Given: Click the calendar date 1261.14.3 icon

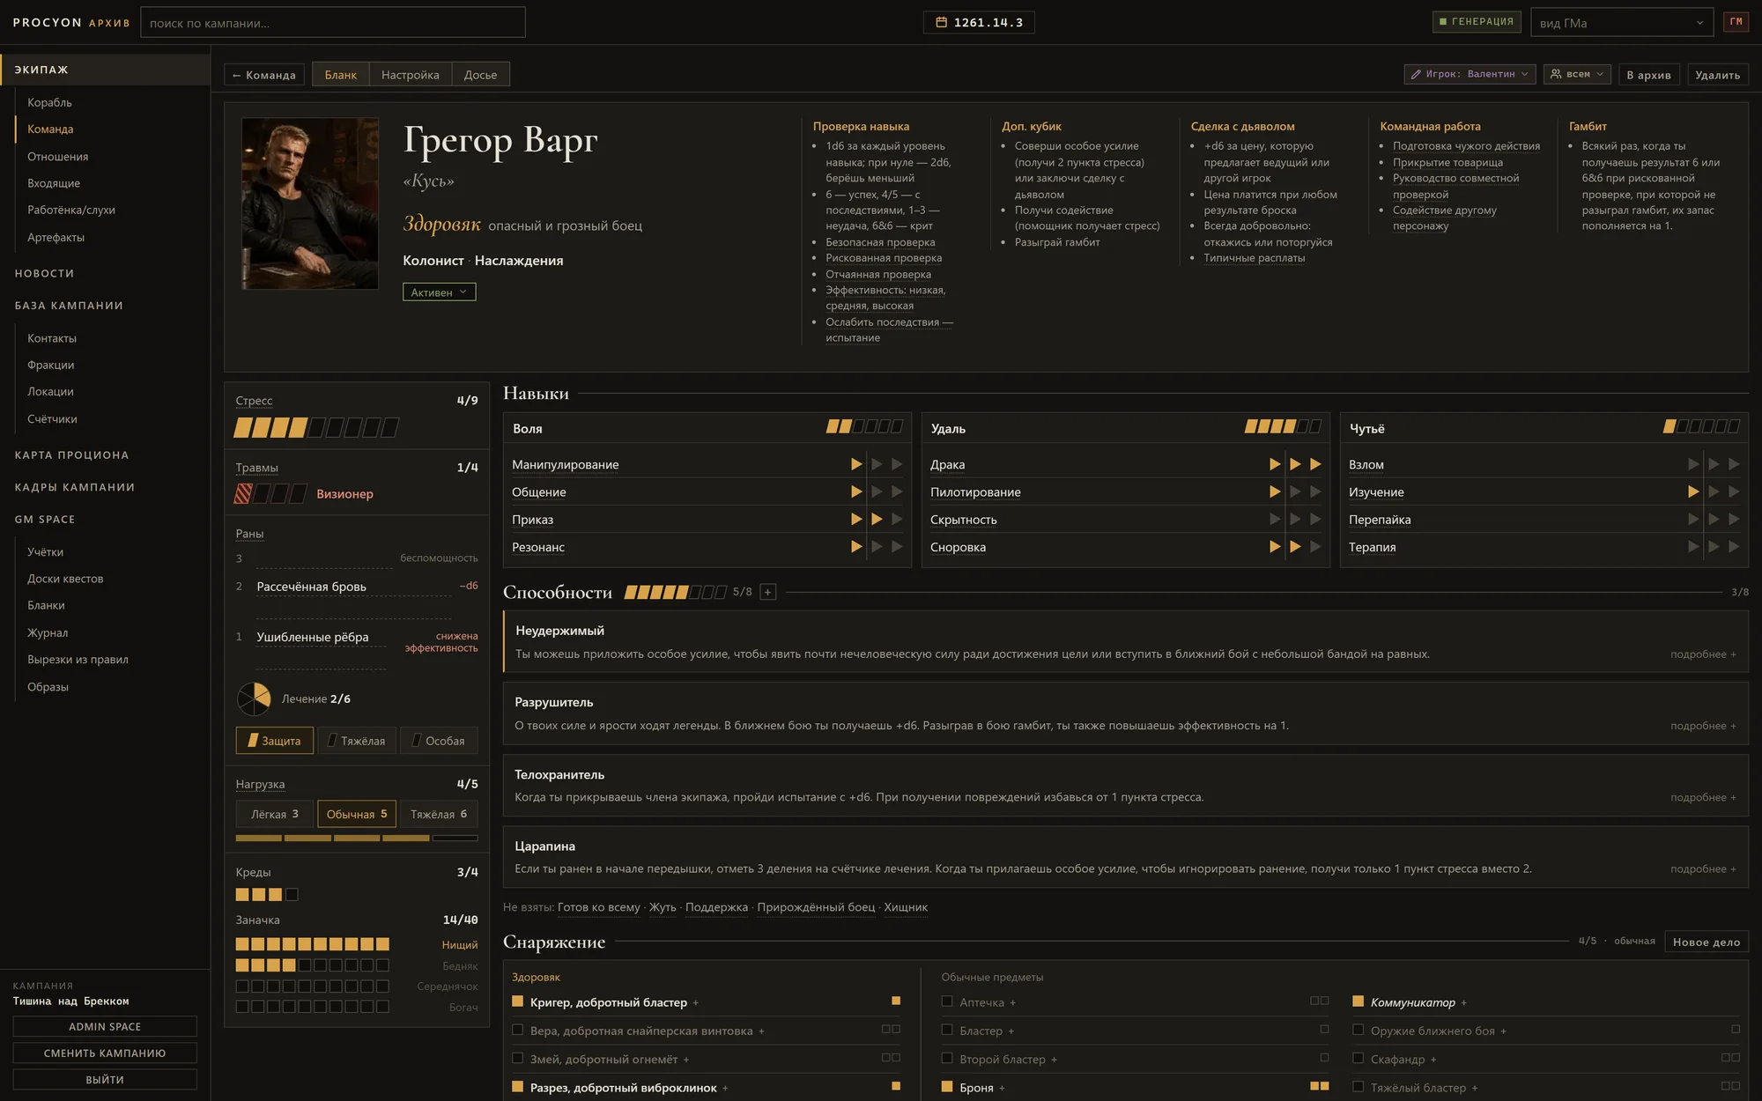Looking at the screenshot, I should coord(941,22).
